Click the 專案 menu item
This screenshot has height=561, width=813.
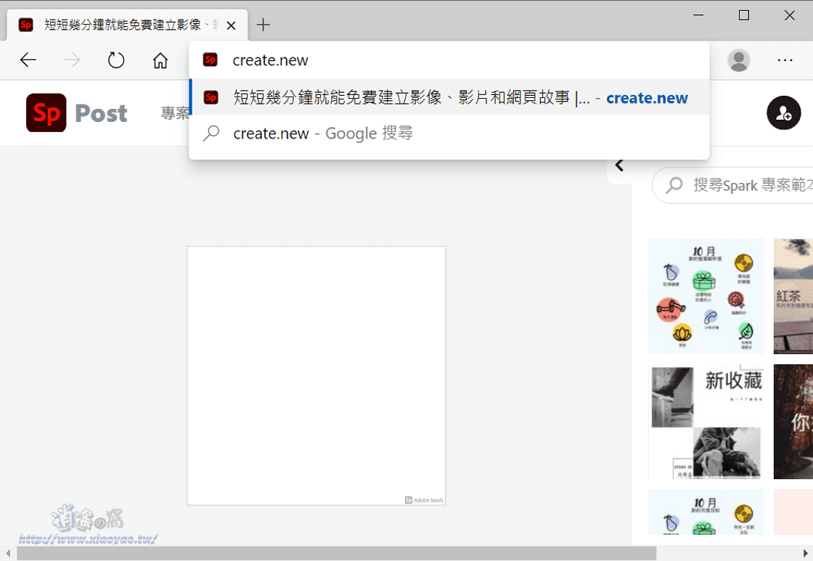[175, 113]
